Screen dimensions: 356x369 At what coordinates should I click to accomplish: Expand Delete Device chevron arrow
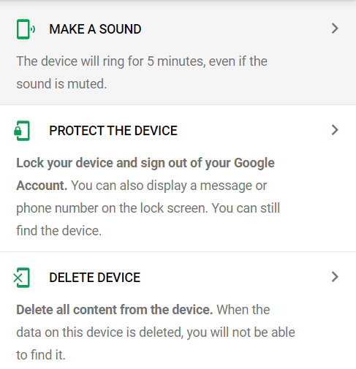335,277
